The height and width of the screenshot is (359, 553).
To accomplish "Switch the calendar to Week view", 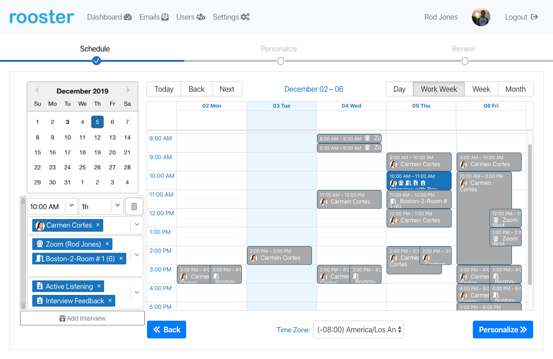I will click(x=481, y=89).
